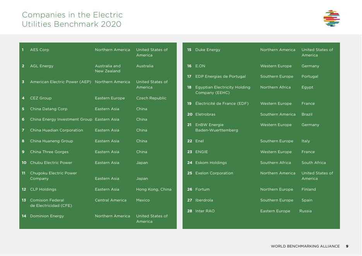Select the "Egypt" country cell

click(307, 87)
